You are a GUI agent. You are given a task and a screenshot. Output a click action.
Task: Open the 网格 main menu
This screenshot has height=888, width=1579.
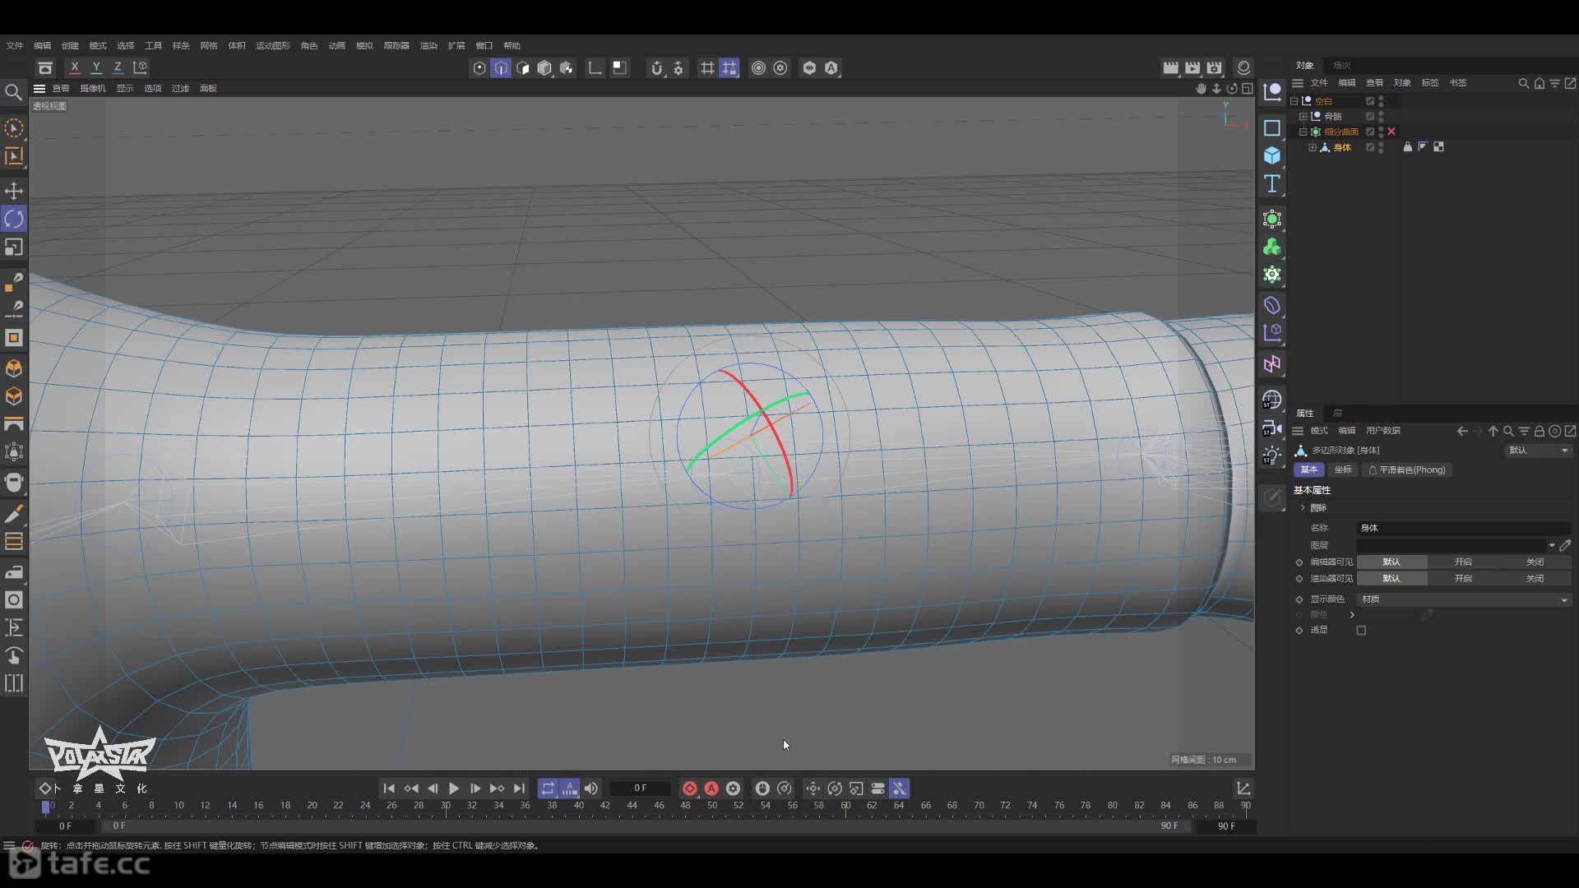click(x=209, y=45)
